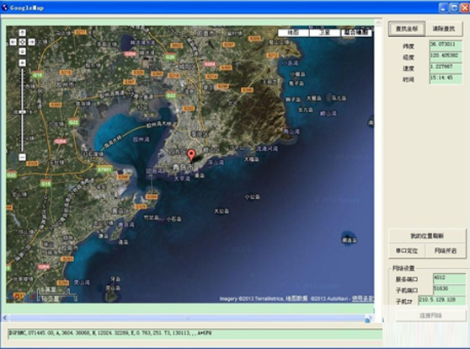
Task: Click the red location marker on map
Action: pyautogui.click(x=191, y=156)
